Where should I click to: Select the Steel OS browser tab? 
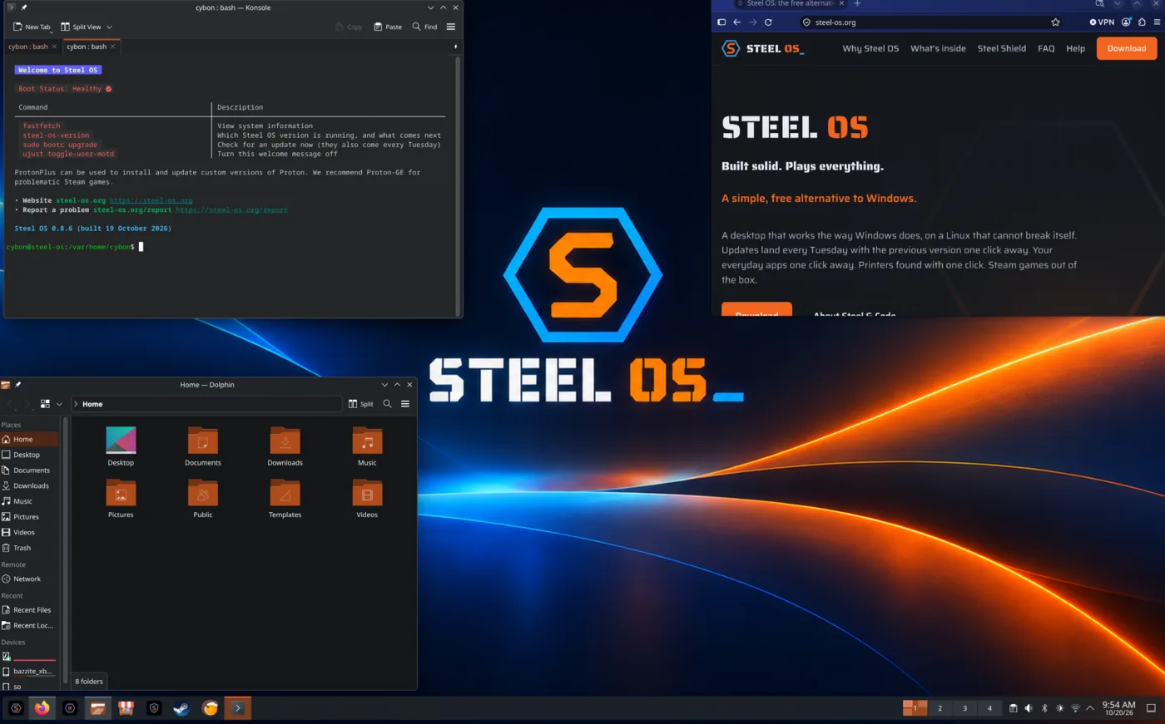point(788,4)
